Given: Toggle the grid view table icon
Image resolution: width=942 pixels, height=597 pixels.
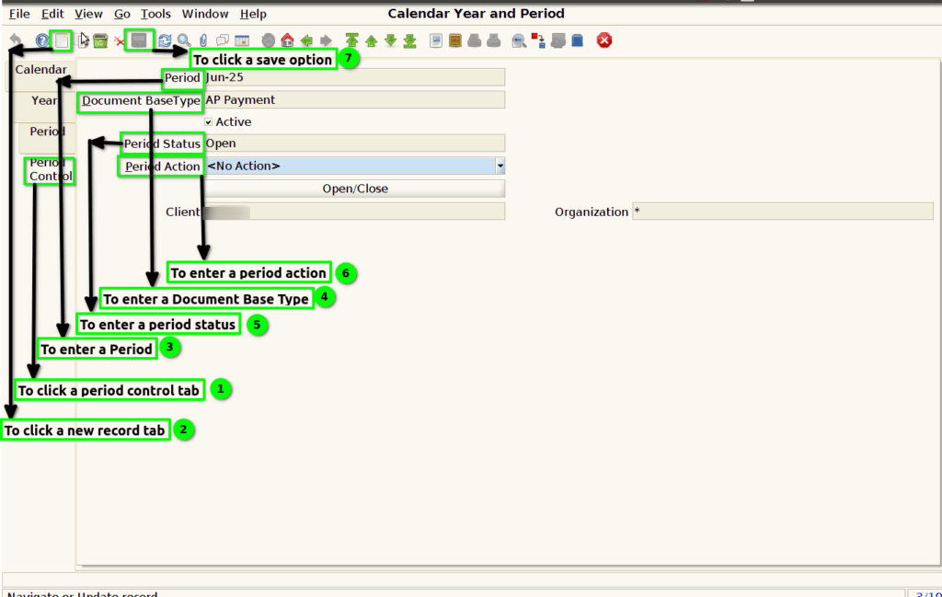Looking at the screenshot, I should pos(242,40).
